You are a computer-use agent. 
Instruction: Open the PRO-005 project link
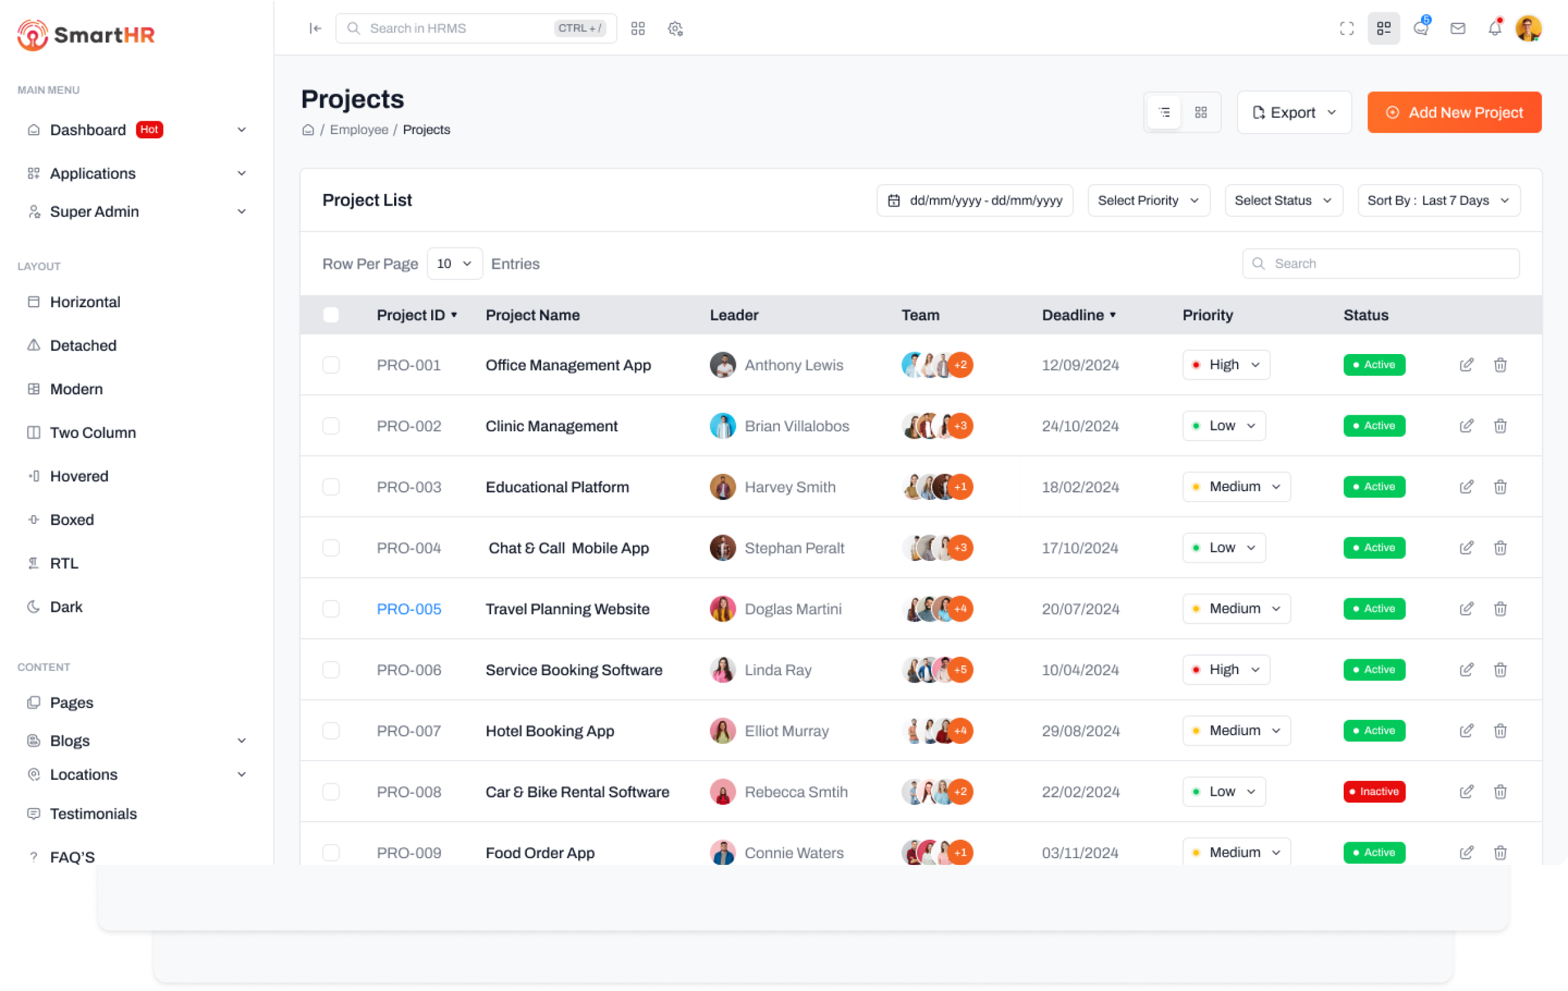tap(409, 609)
